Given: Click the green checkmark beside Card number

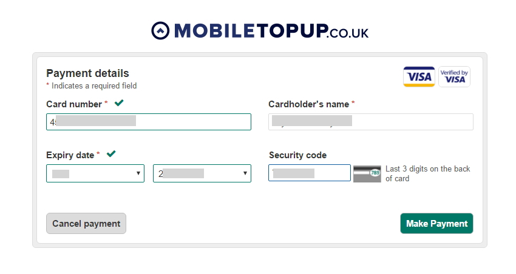Looking at the screenshot, I should point(119,103).
